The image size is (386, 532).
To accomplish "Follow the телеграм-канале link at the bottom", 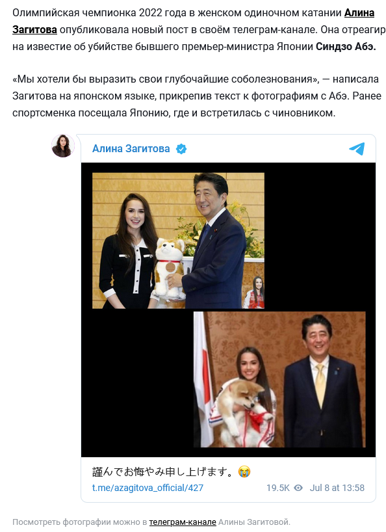I will click(x=183, y=522).
